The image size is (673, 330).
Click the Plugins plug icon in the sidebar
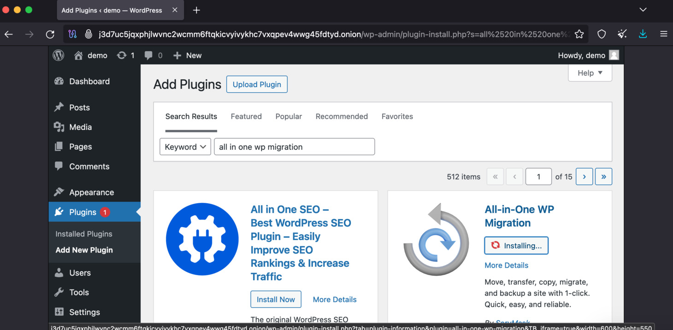pos(59,212)
